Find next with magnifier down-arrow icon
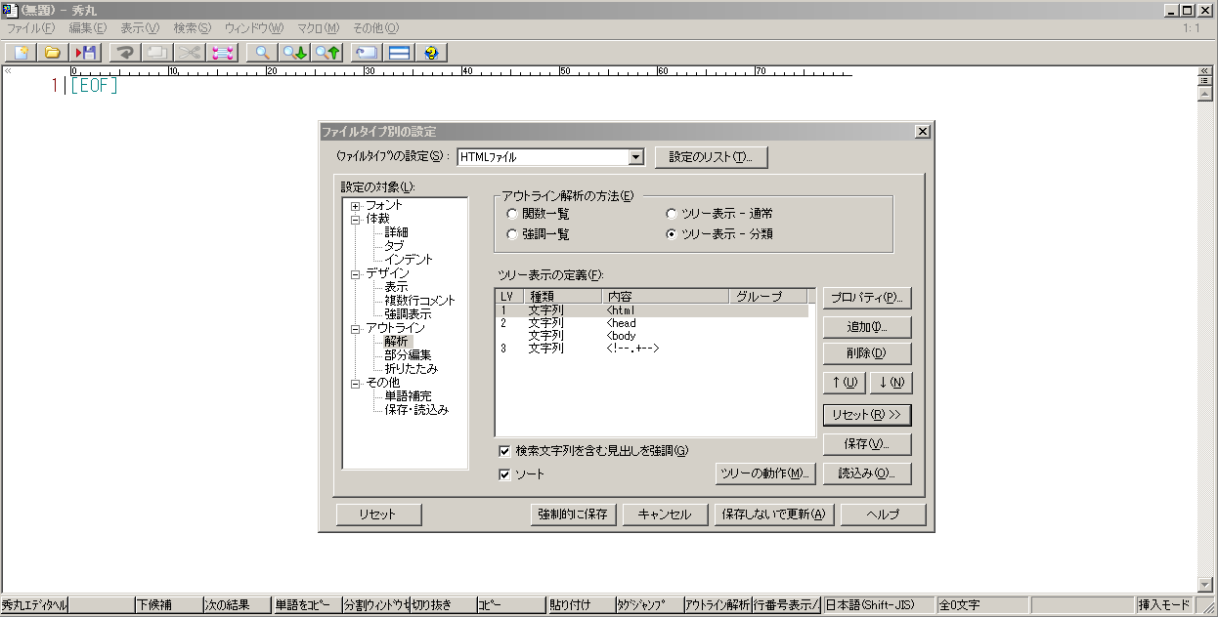Screen dimensions: 1218x617 293,52
